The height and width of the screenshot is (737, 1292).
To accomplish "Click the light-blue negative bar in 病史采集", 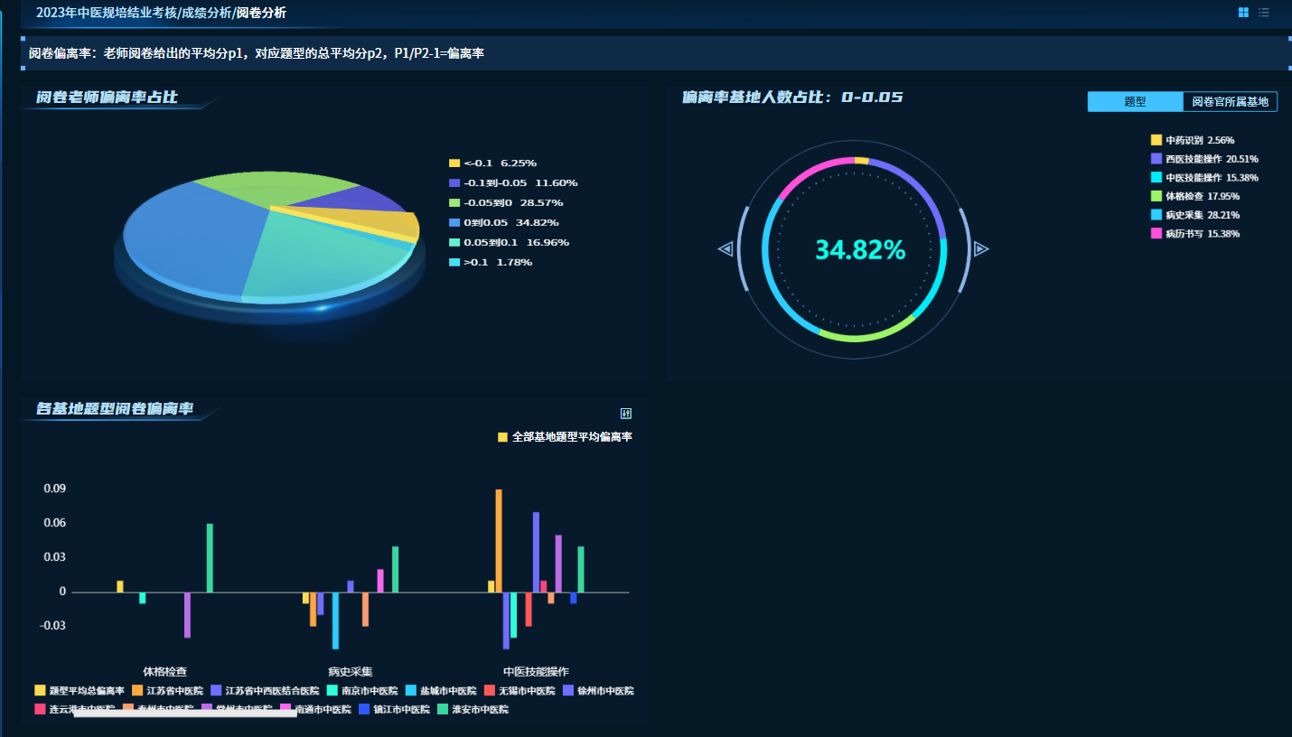I will click(335, 620).
